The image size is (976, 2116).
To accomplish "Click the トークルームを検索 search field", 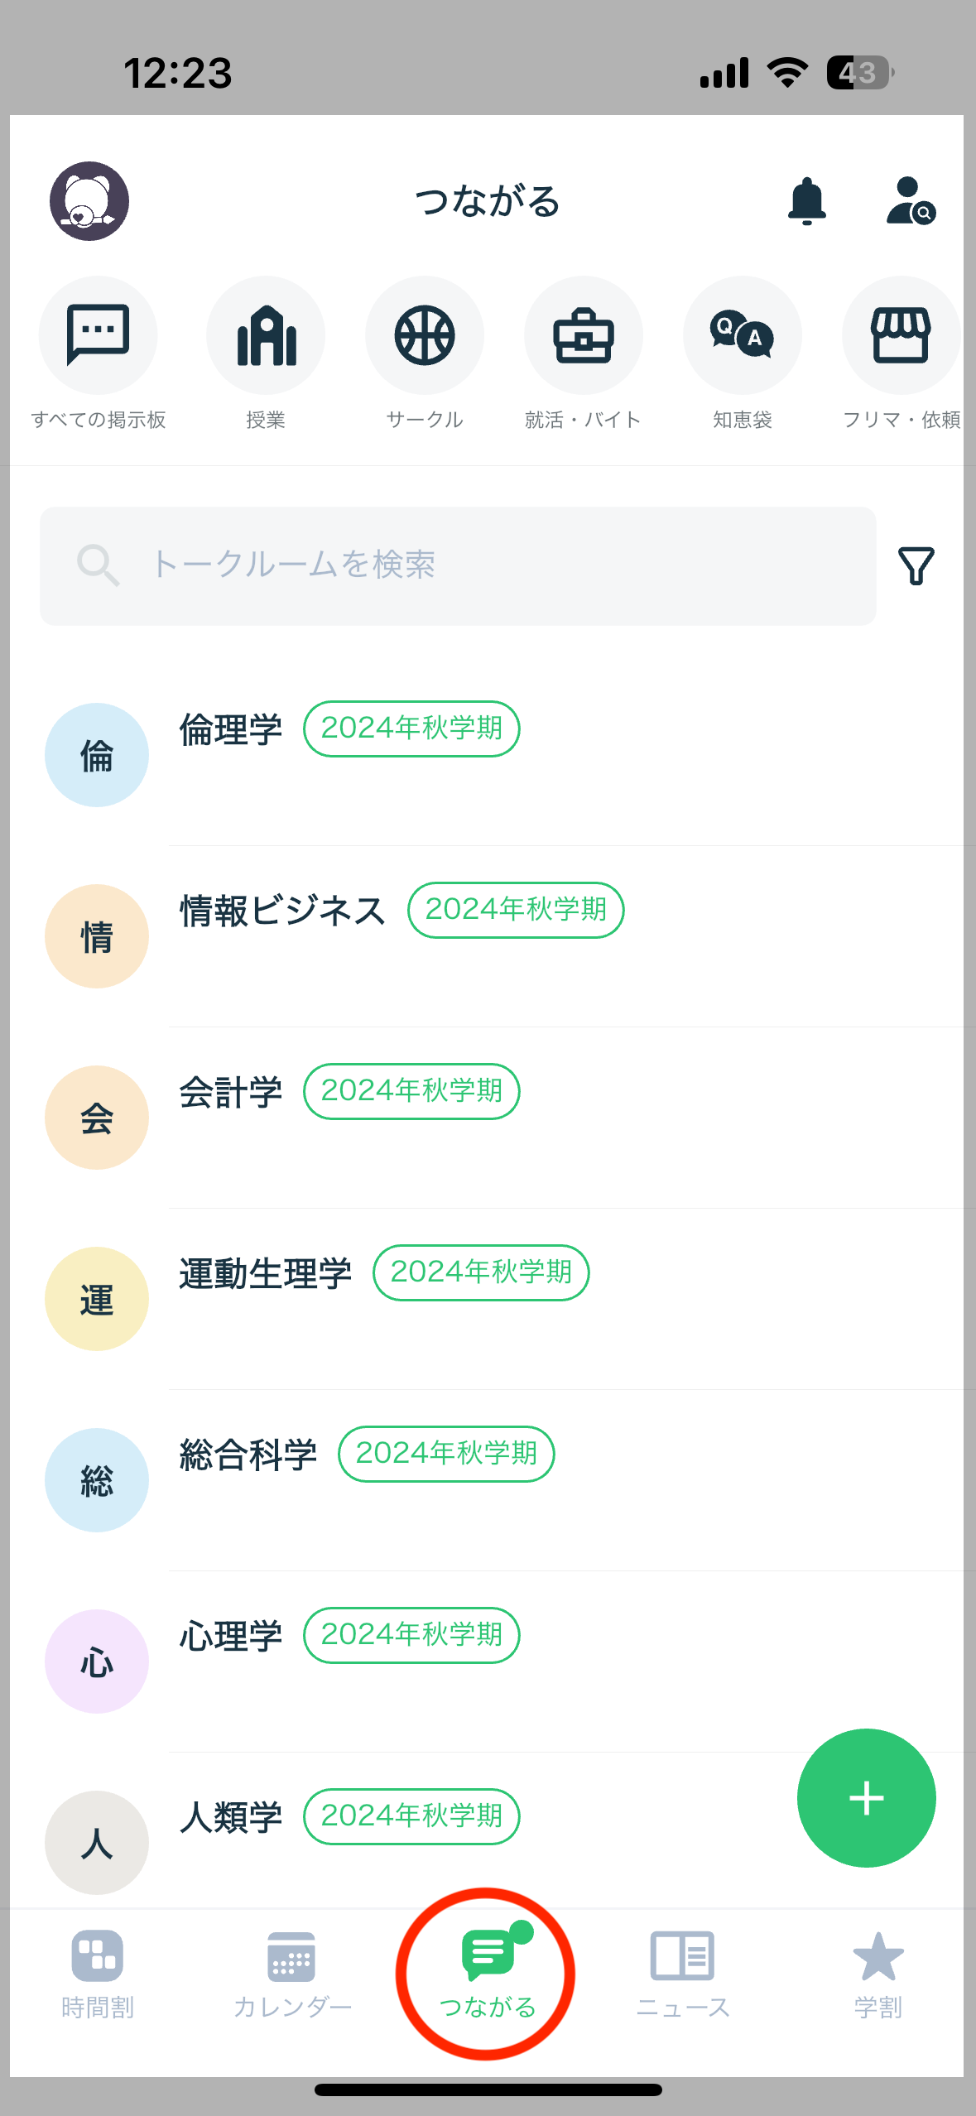I will [x=458, y=566].
